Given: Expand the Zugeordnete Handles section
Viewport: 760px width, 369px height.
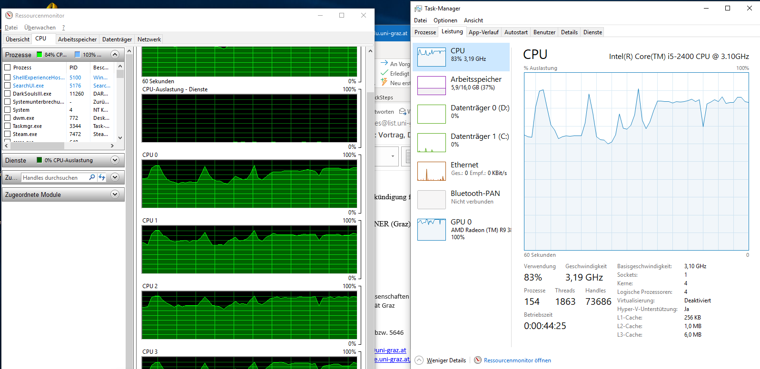Looking at the screenshot, I should pos(115,177).
